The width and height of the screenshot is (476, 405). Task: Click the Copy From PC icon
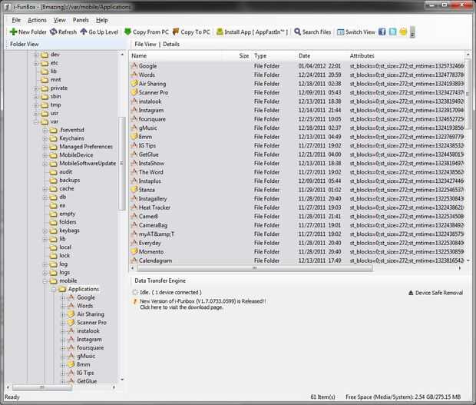(x=127, y=32)
